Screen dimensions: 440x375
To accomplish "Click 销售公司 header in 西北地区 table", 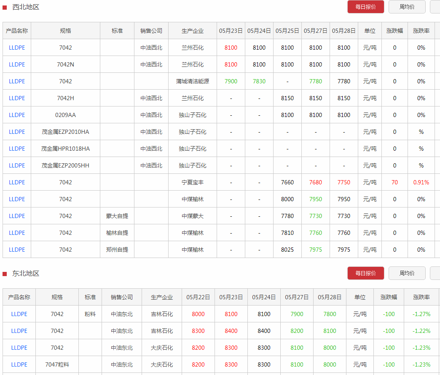I will [x=151, y=31].
